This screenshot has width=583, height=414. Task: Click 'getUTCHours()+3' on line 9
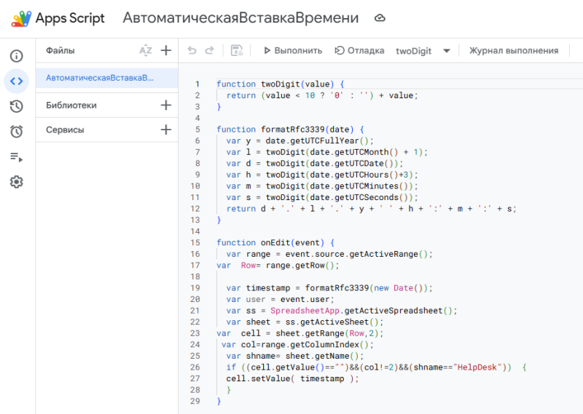pos(372,175)
